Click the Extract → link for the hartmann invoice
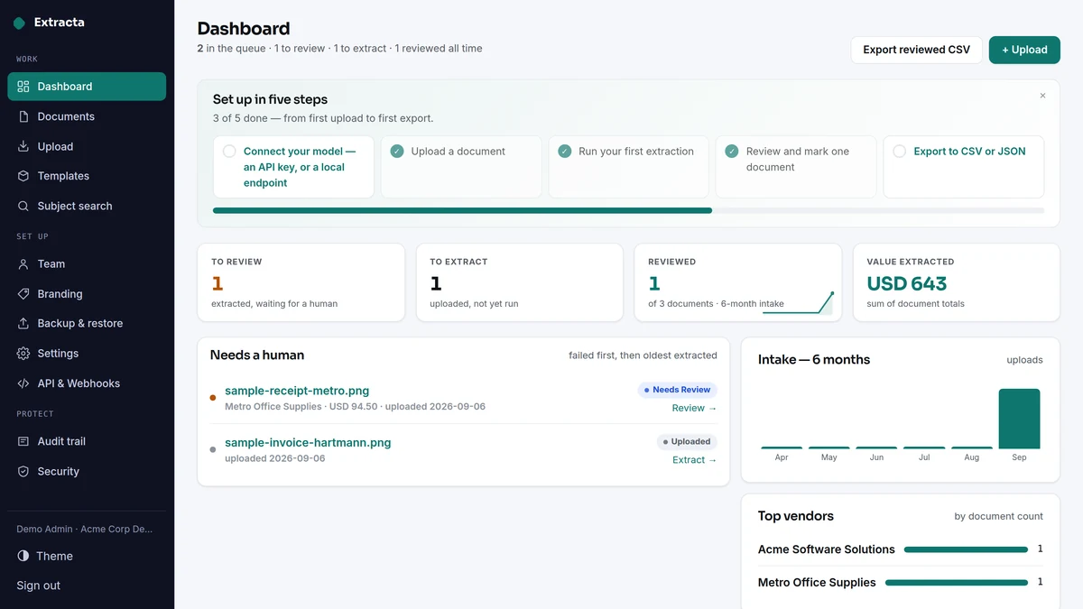The height and width of the screenshot is (609, 1083). 694,460
